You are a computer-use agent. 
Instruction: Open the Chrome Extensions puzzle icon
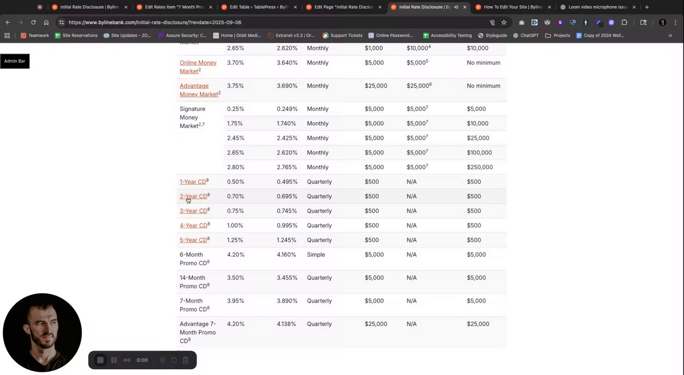click(624, 22)
